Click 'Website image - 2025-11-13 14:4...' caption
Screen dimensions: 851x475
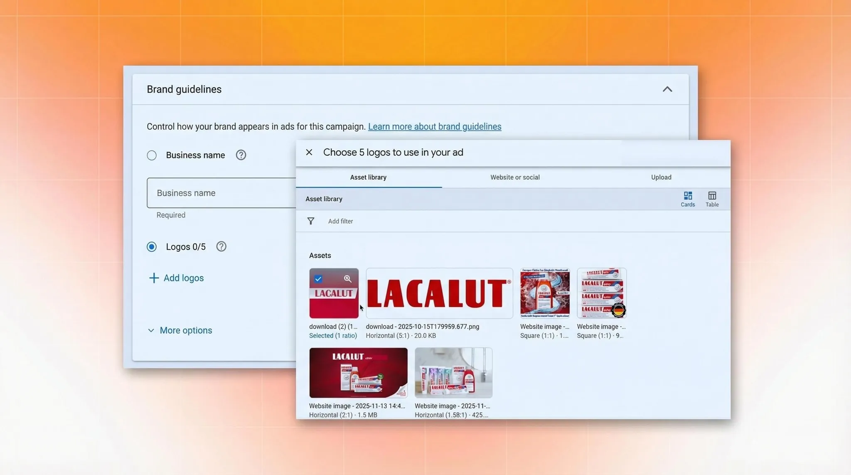357,406
